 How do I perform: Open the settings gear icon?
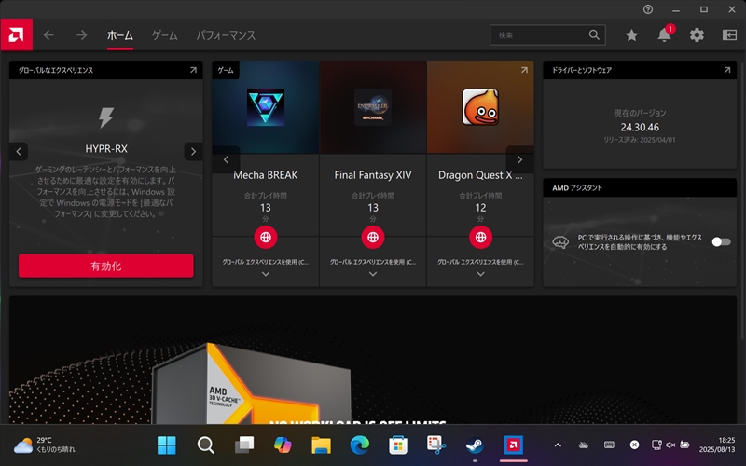(697, 34)
